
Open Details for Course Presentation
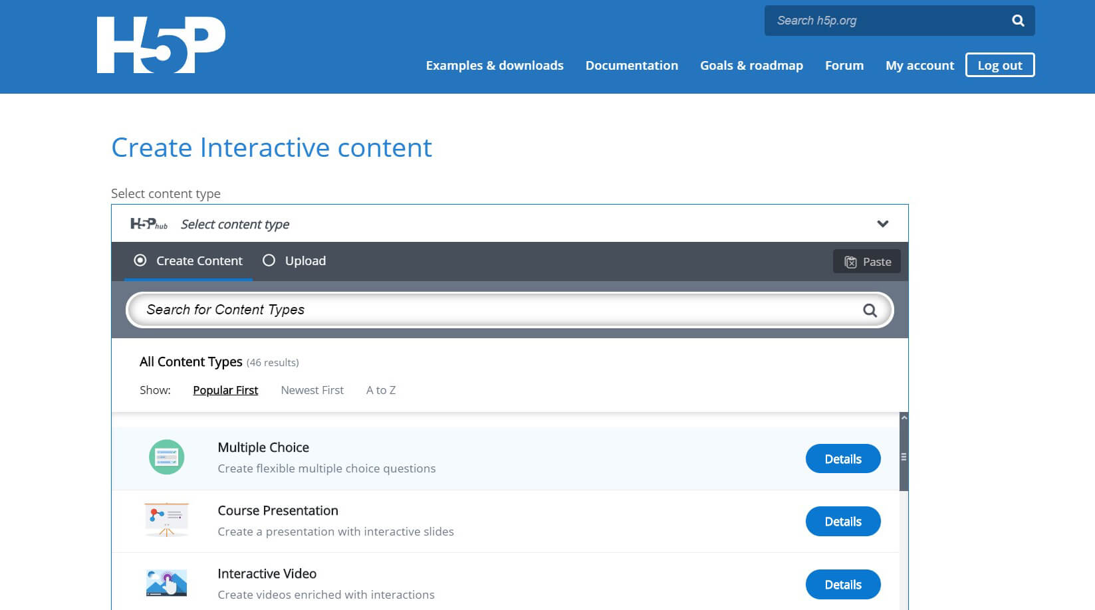(x=843, y=522)
